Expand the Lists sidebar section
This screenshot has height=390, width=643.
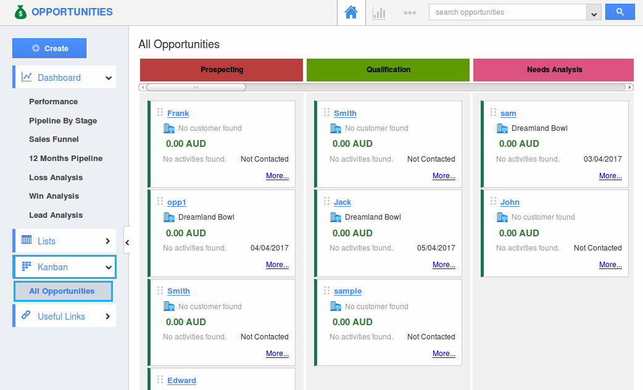coord(107,241)
